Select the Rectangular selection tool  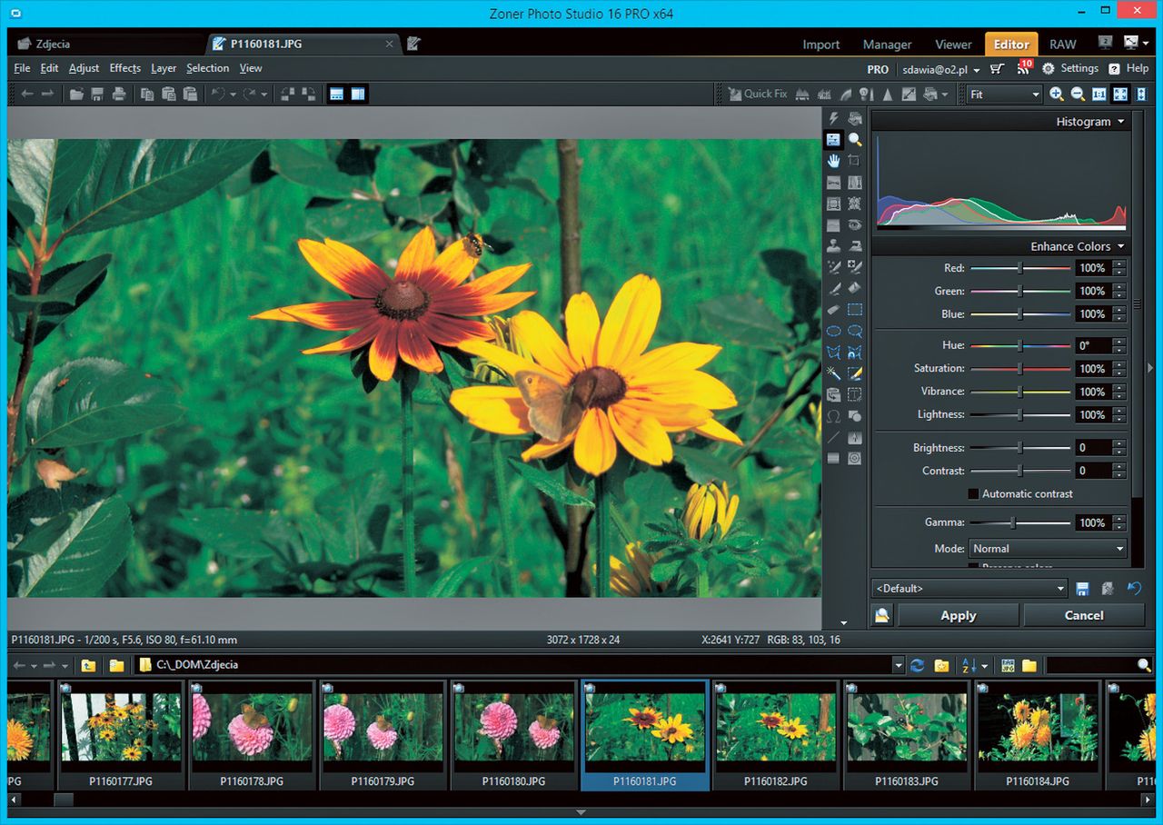855,310
